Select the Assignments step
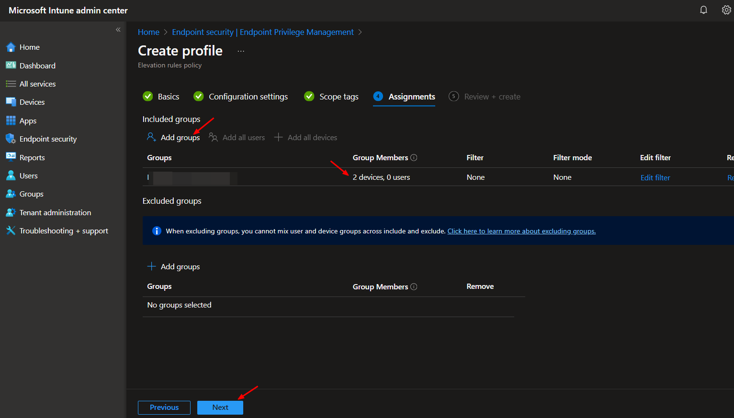This screenshot has width=734, height=418. point(404,97)
